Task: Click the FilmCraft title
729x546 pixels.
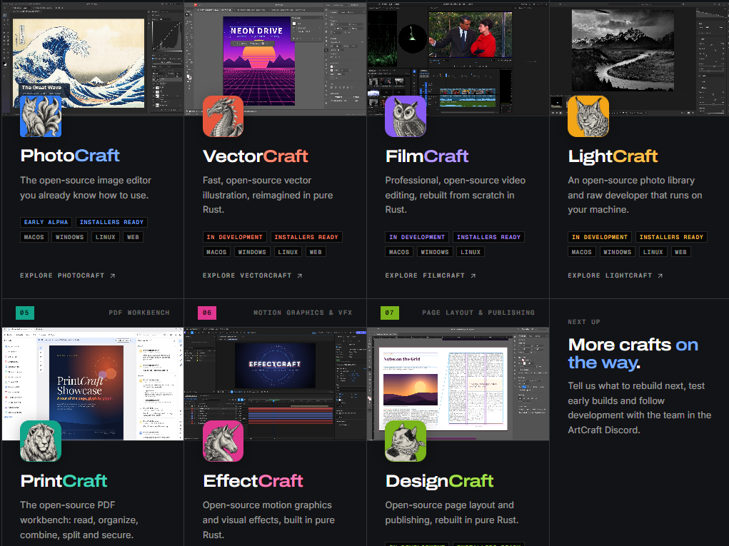Action: pos(427,156)
